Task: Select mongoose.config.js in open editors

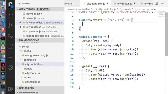Action: 40,36
